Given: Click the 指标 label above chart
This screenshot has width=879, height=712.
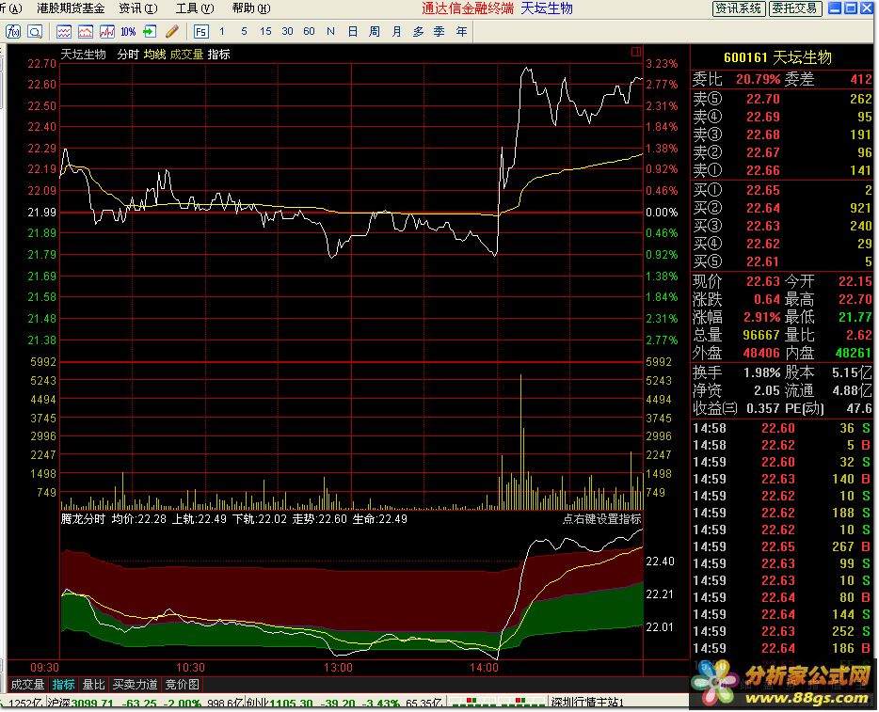Looking at the screenshot, I should click(x=218, y=55).
